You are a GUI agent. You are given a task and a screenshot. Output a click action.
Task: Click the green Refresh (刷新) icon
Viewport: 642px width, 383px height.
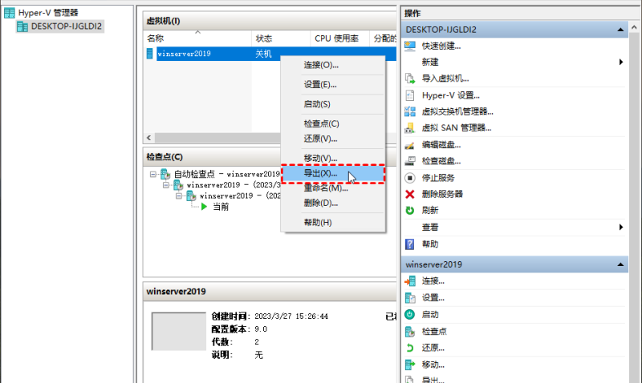pyautogui.click(x=410, y=211)
